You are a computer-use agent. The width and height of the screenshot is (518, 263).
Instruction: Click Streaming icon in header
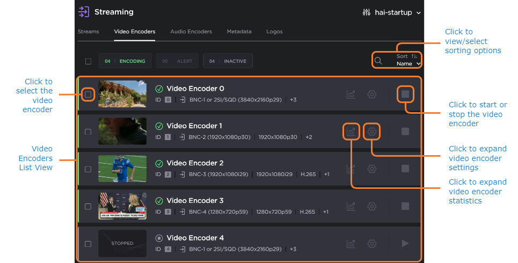(x=84, y=12)
